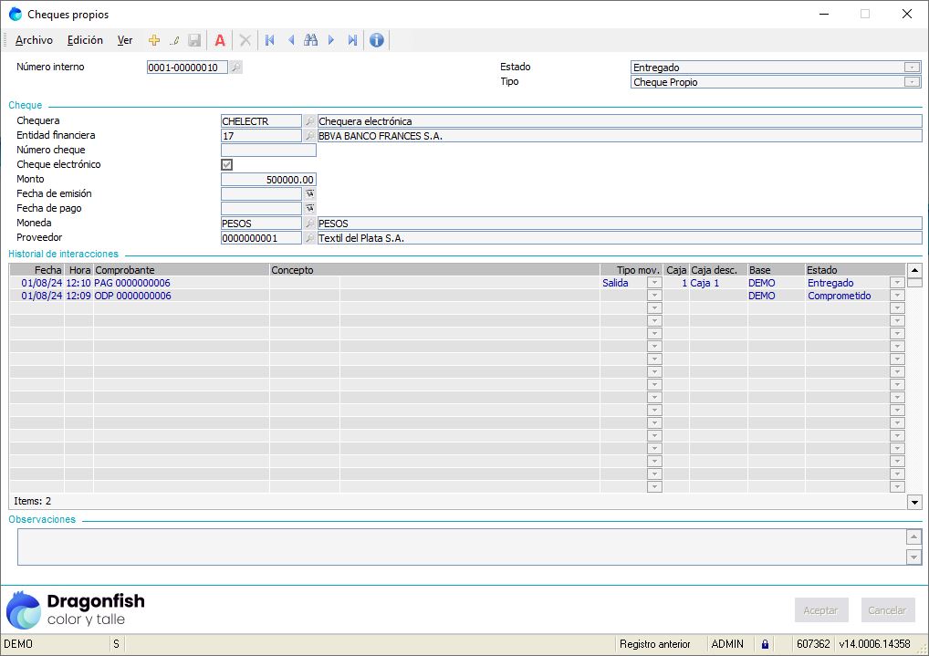Image resolution: width=929 pixels, height=656 pixels.
Task: Open the Ver menu
Action: (x=124, y=40)
